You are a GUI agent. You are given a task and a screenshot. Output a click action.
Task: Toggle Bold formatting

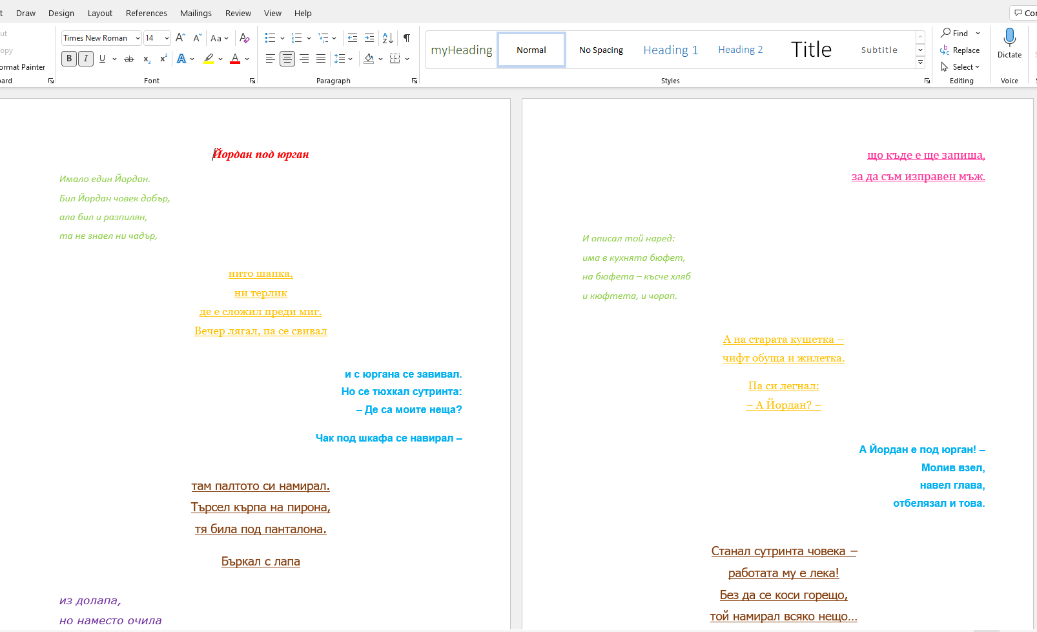point(69,59)
